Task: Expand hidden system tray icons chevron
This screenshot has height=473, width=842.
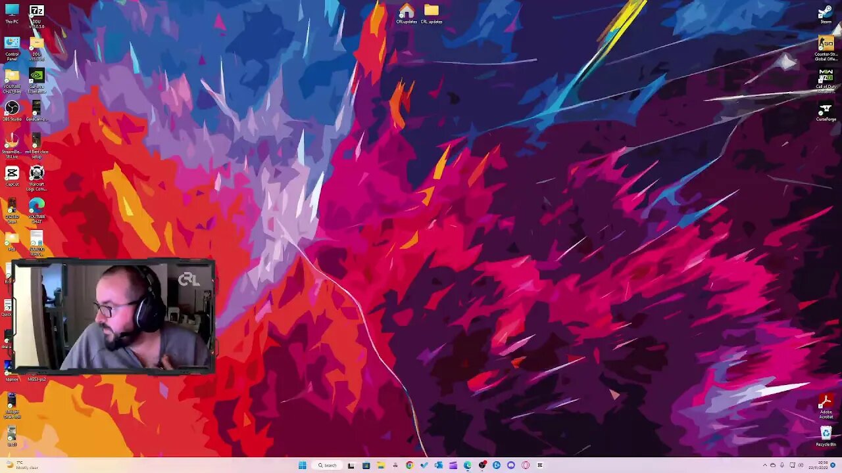Action: tap(764, 465)
